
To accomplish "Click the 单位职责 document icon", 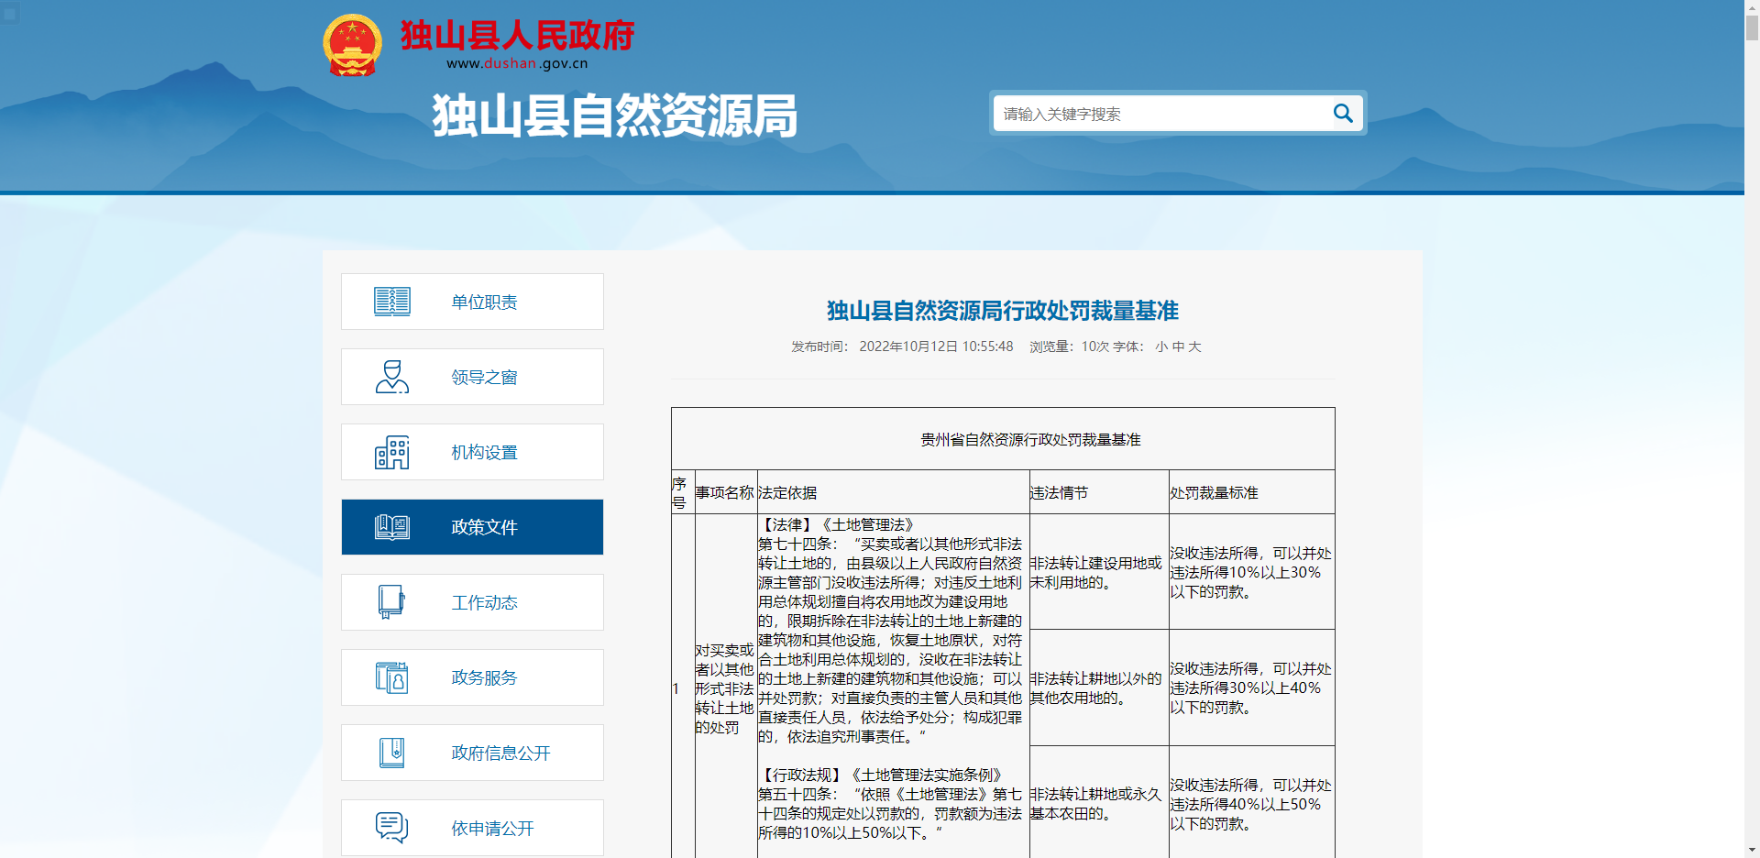I will click(392, 302).
